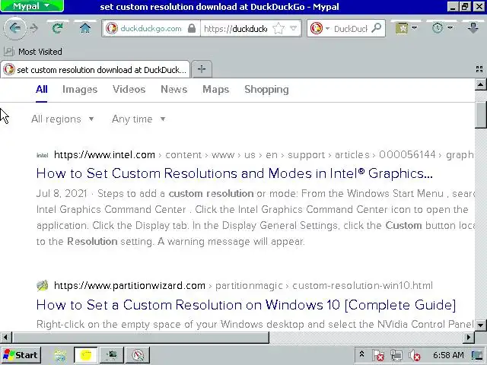The height and width of the screenshot is (365, 487).
Task: Click the vertical scrollbar down arrow
Action: click(x=480, y=325)
